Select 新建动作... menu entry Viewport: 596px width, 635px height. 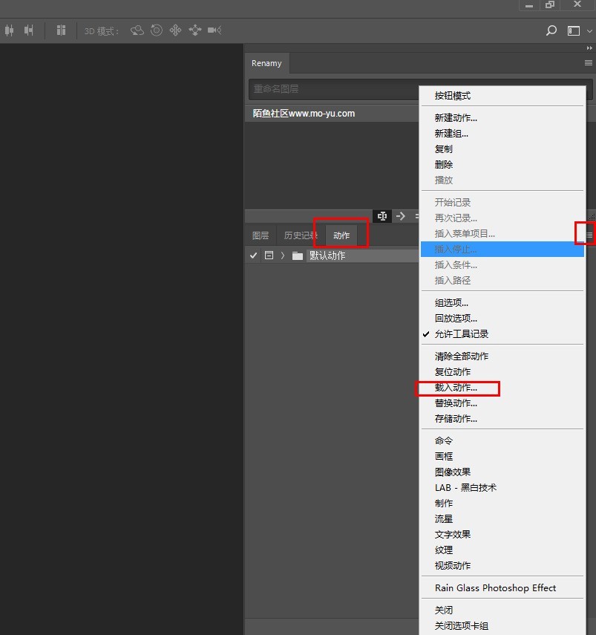point(456,118)
